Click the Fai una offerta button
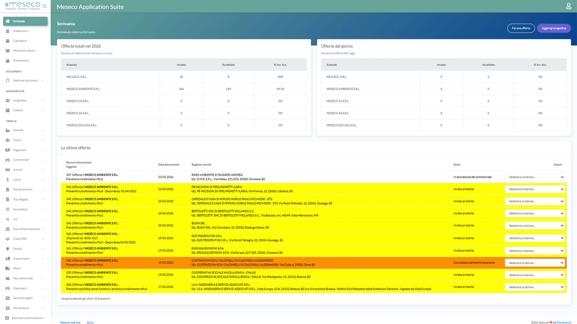 521,28
